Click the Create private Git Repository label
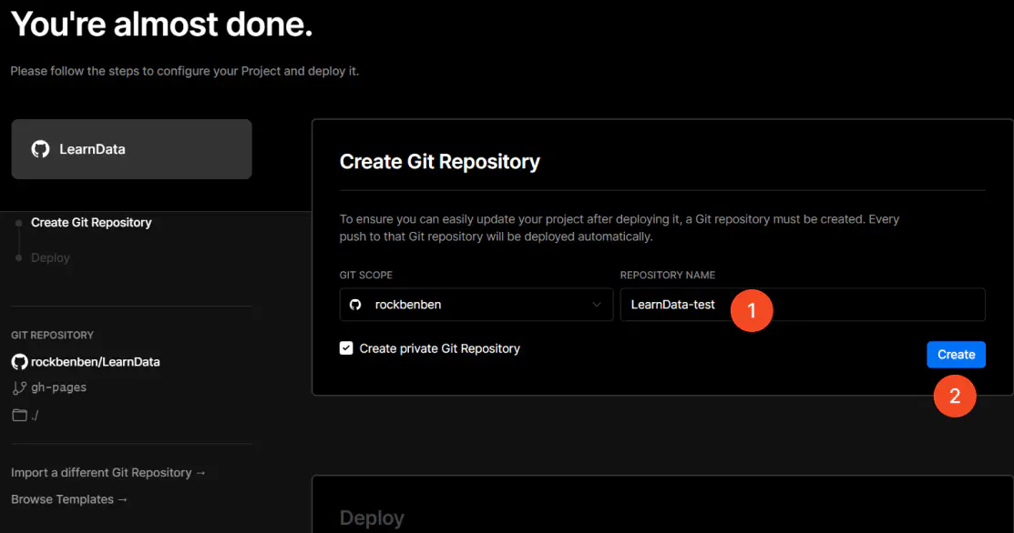The width and height of the screenshot is (1014, 533). pos(440,348)
